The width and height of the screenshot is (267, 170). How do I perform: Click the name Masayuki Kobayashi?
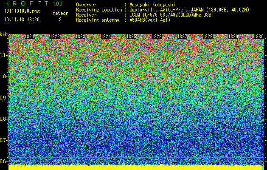(152, 5)
